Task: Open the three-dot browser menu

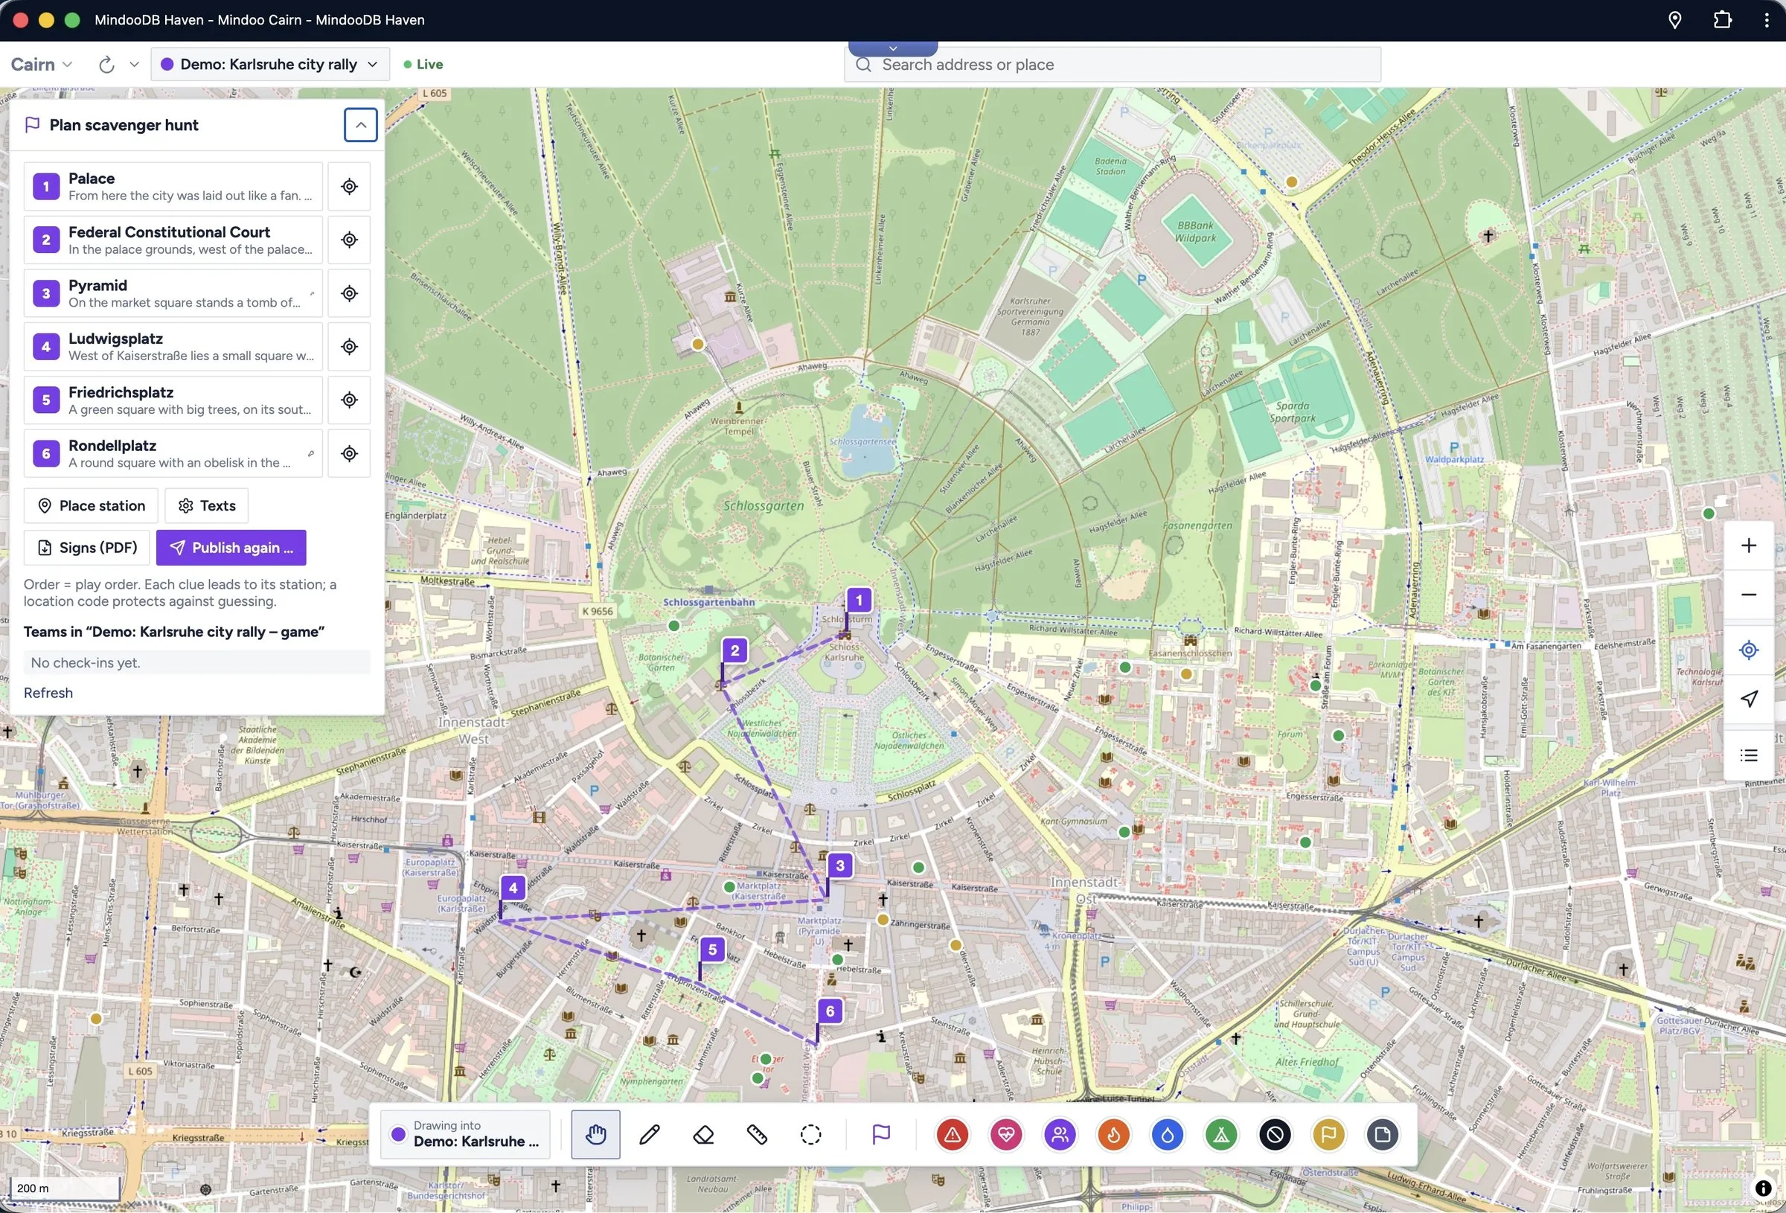Action: pos(1767,20)
